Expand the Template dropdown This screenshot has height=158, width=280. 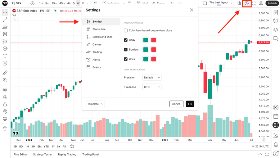(95, 104)
